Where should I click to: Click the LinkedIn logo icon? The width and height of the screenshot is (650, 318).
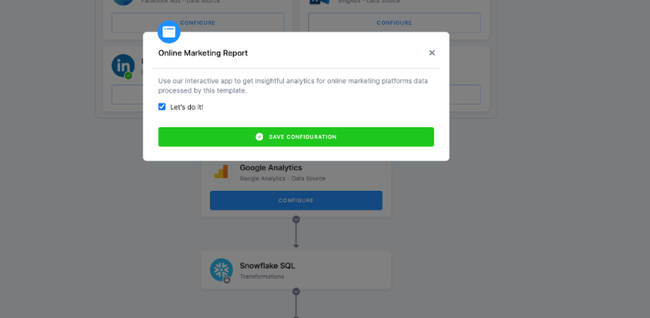(x=123, y=65)
